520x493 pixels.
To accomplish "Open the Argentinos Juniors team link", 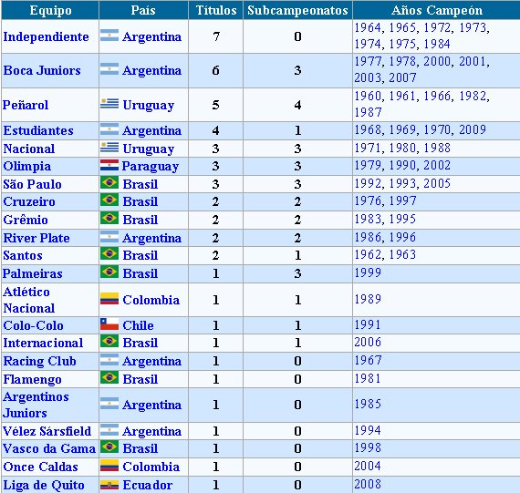I will tap(36, 405).
